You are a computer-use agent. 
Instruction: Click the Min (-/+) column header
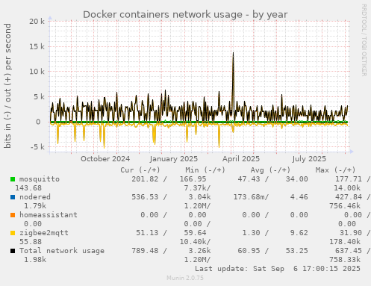(x=205, y=170)
